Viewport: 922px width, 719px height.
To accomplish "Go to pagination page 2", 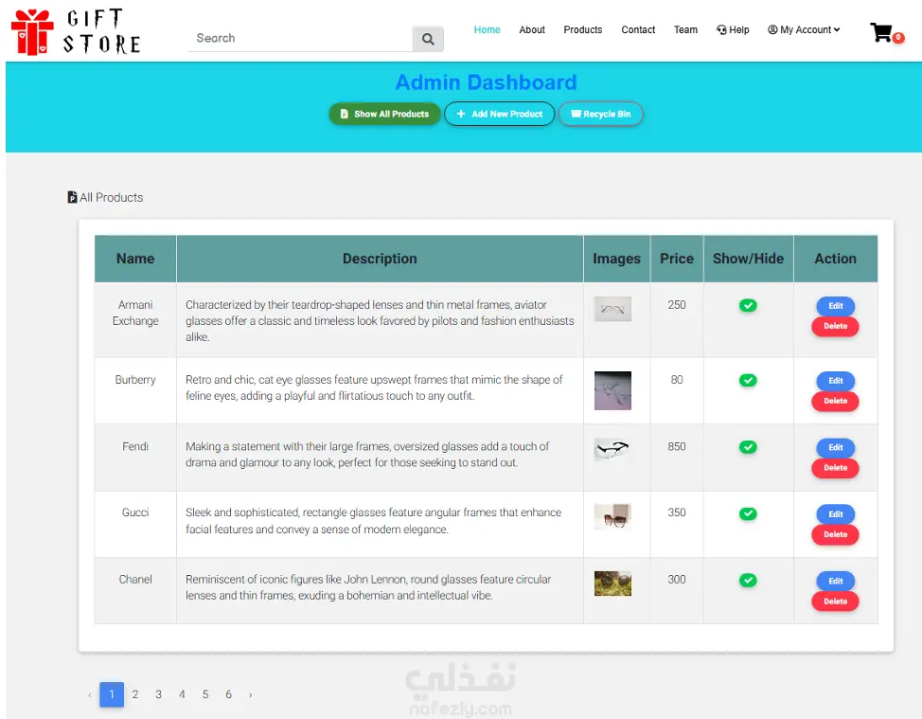I will (x=135, y=694).
